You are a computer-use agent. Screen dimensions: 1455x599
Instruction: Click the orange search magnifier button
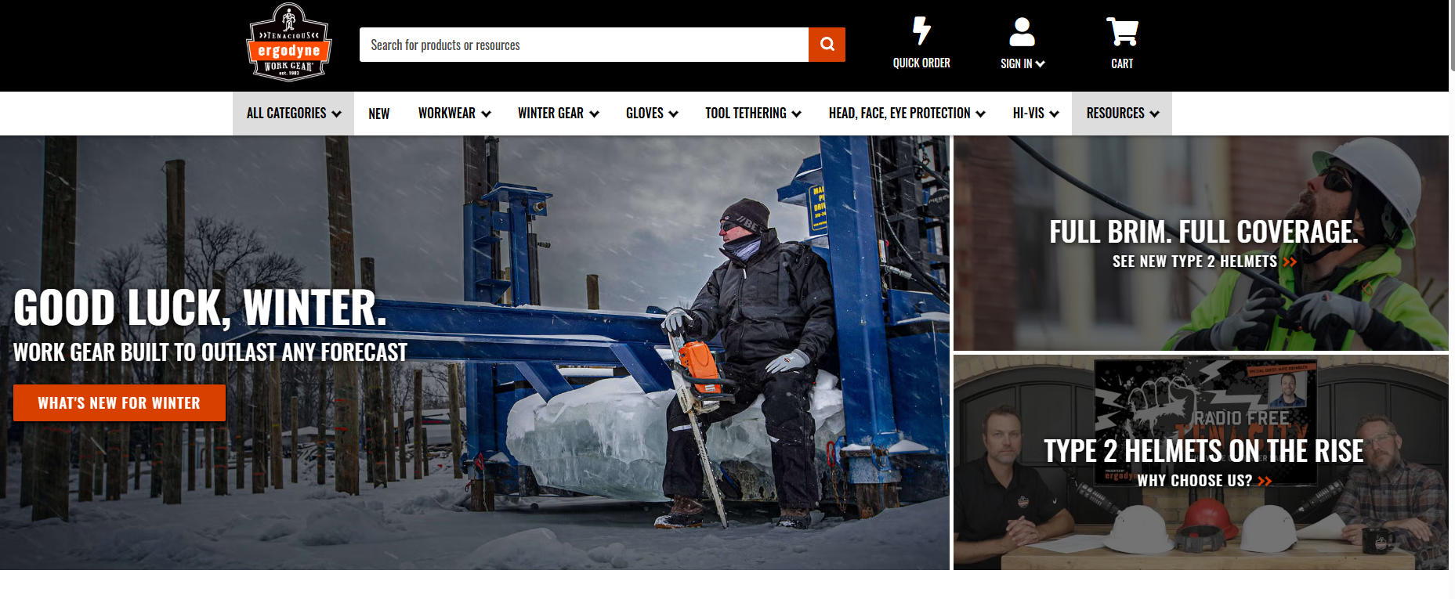(x=827, y=45)
